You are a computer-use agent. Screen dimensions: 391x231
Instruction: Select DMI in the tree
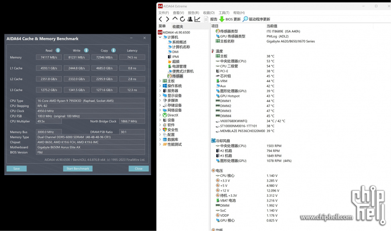(x=173, y=51)
